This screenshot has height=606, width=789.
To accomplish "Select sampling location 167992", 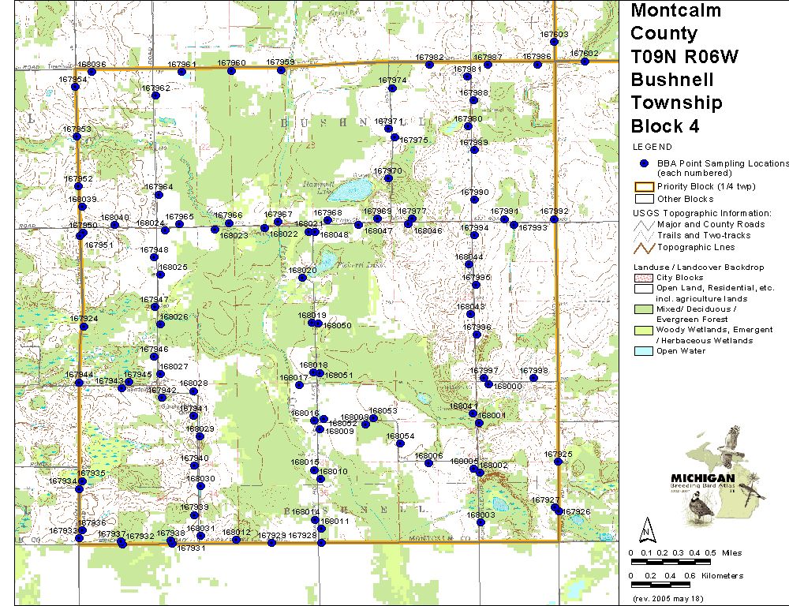I will pos(554,219).
